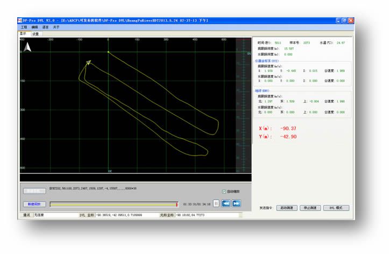Click the water temperature value 24.67

coord(341,43)
